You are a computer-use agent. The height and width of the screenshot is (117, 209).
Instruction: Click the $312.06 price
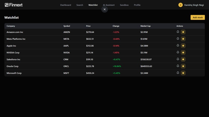tap(90, 46)
